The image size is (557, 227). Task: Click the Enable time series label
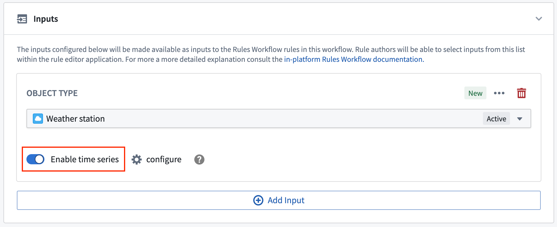tap(85, 159)
